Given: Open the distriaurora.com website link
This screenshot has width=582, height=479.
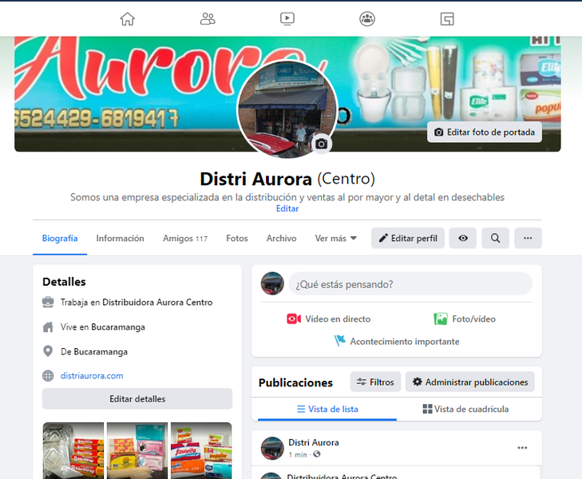Looking at the screenshot, I should 93,375.
